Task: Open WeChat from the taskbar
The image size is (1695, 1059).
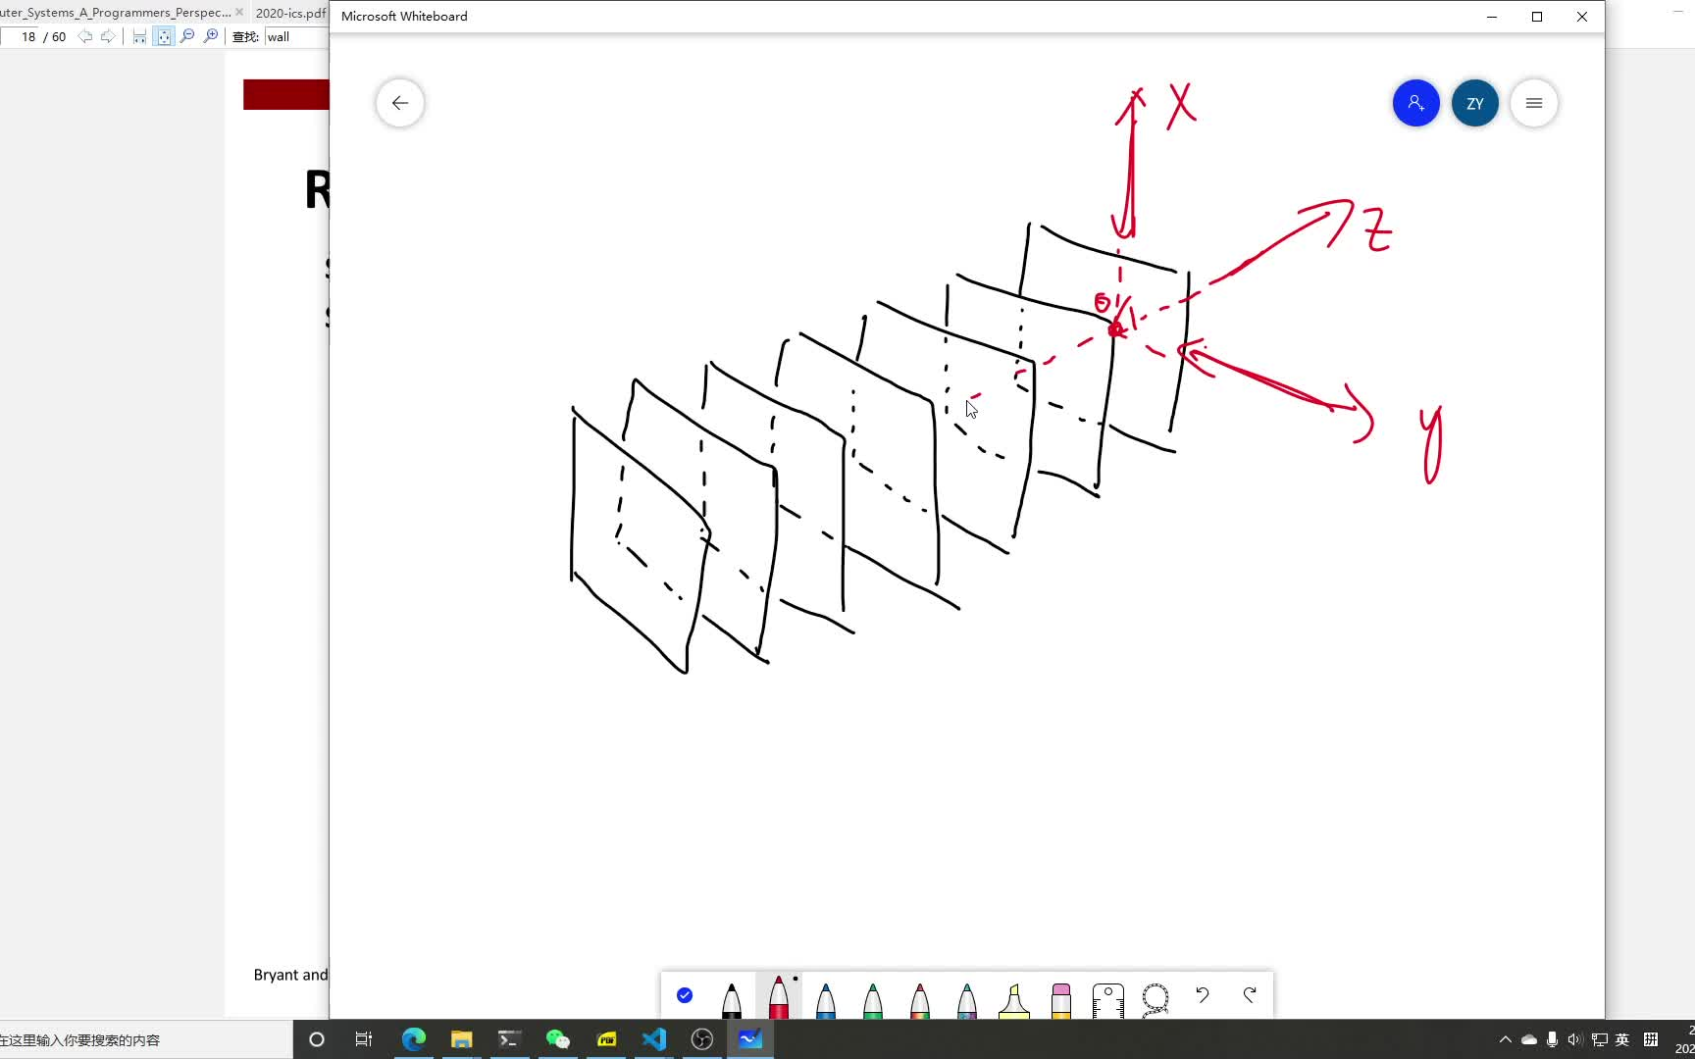Action: coord(557,1039)
